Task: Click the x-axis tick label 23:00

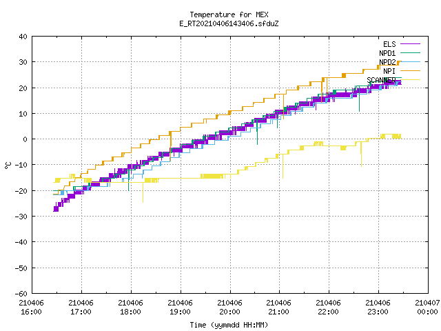Action: click(378, 312)
